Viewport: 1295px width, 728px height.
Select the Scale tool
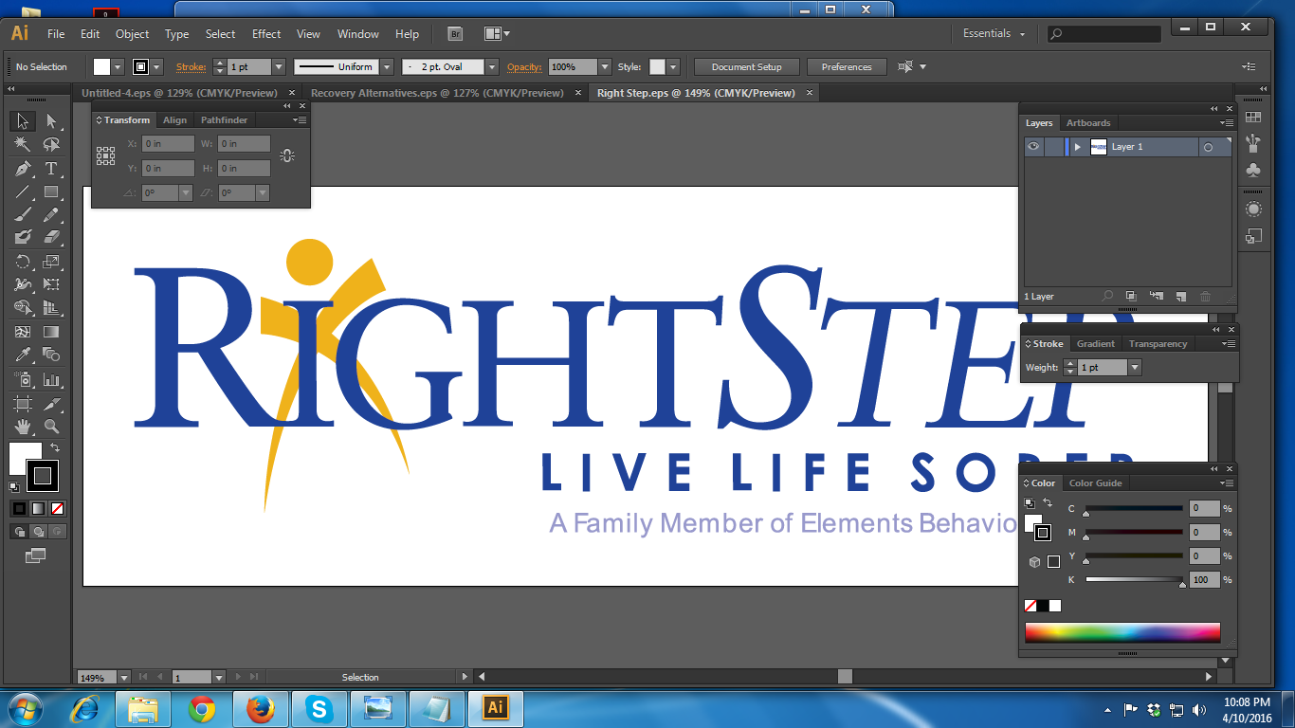tap(51, 262)
